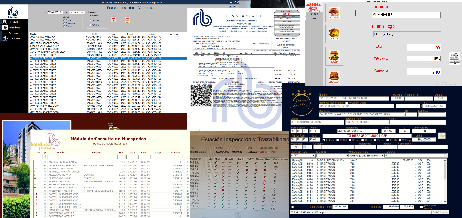The image size is (462, 218).
Task: Click the eMail field in the hotel form
Action: tap(417, 122)
